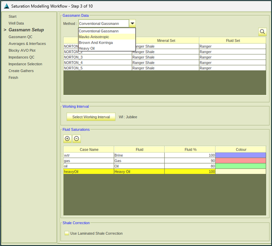Open the Impedance Selection step
The height and width of the screenshot is (246, 272).
click(25, 64)
